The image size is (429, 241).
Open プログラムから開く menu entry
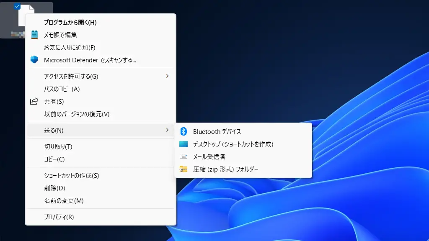coord(70,22)
